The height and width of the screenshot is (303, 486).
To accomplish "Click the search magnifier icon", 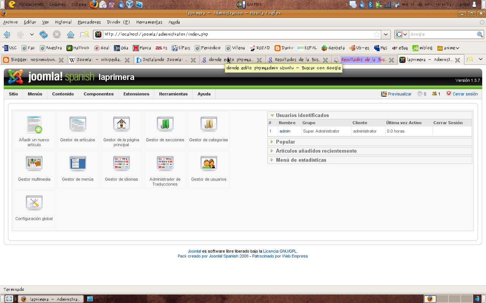I will pyautogui.click(x=480, y=34).
